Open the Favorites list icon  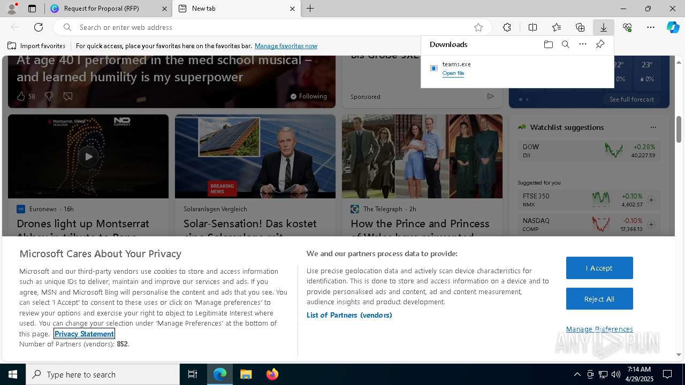[x=557, y=27]
